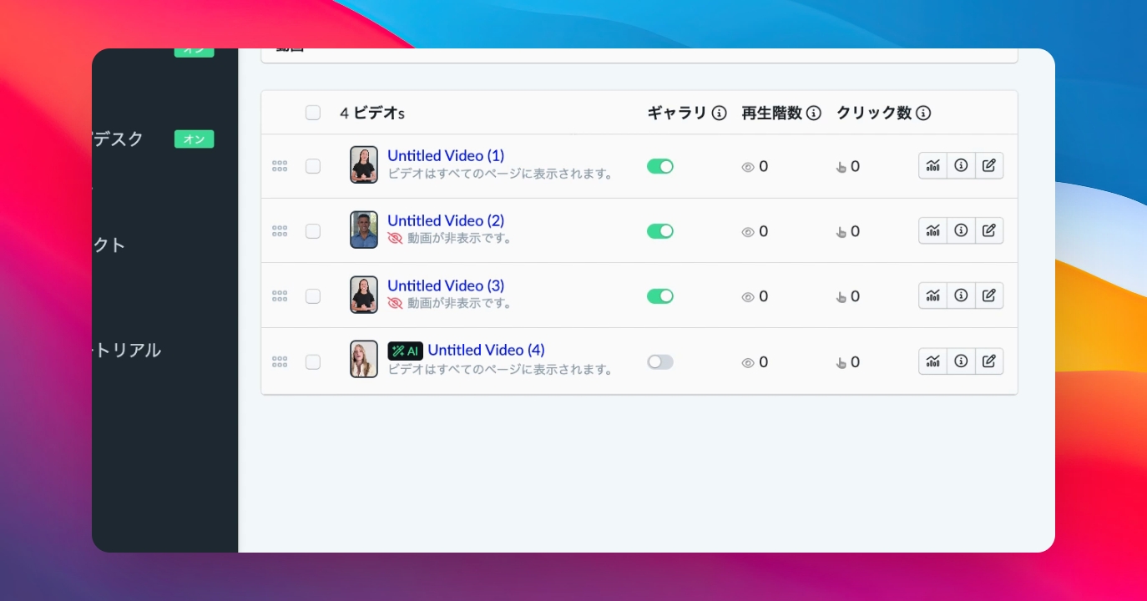1147x601 pixels.
Task: Click the description text under Untitled Video (4)
Action: [501, 370]
